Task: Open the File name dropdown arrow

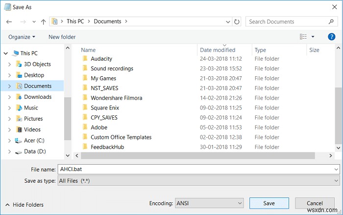Action: 336,170
